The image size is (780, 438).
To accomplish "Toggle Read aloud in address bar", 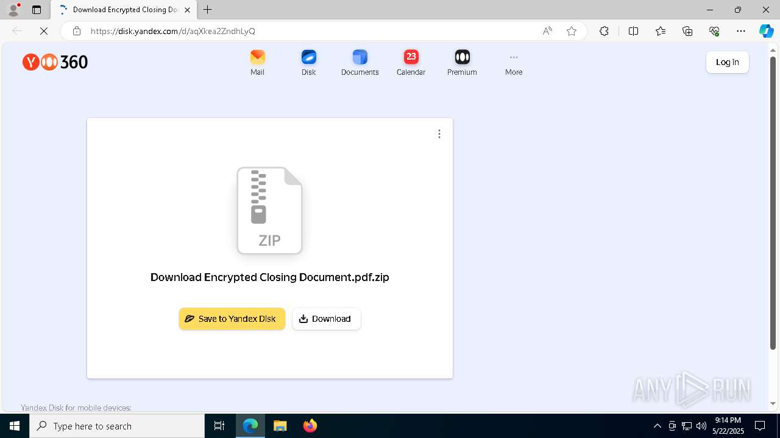I will pos(547,31).
